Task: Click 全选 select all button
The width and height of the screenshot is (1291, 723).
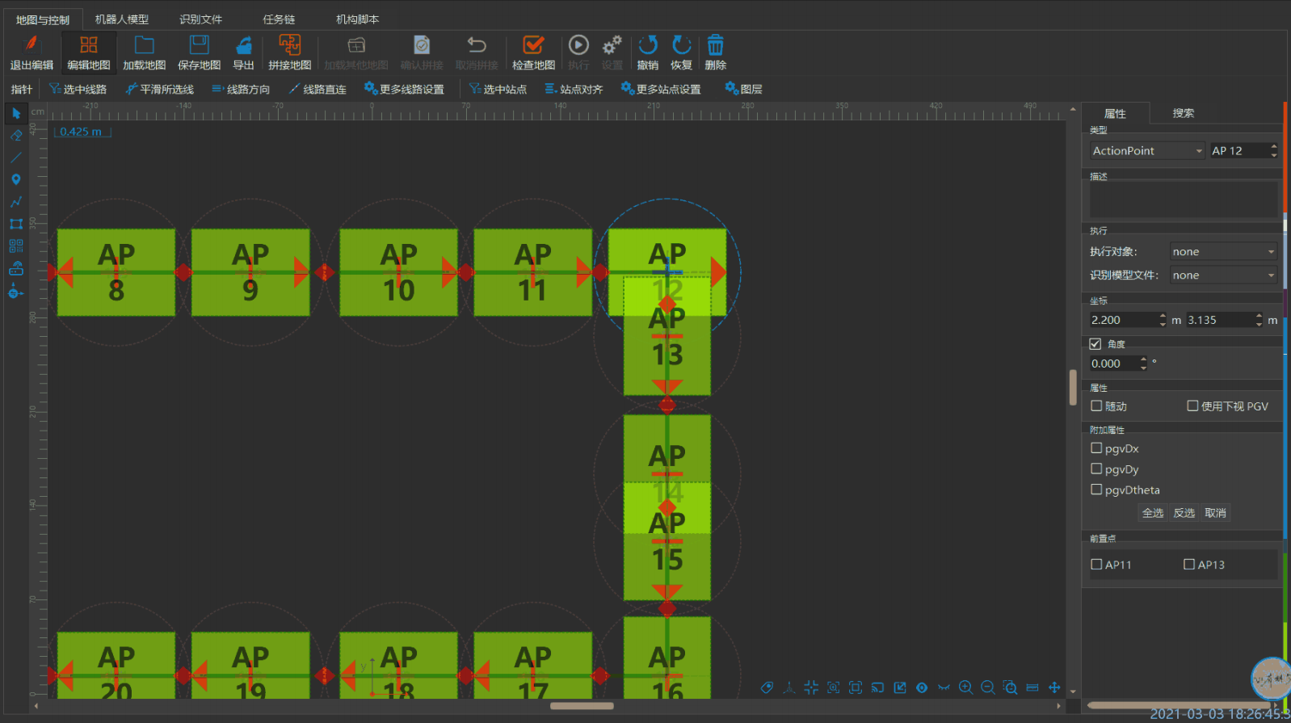Action: pyautogui.click(x=1153, y=512)
